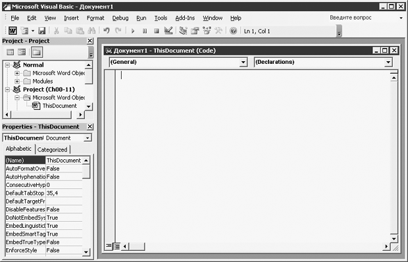Click the Find binoculars icon
This screenshot has width=408, height=262.
91,31
